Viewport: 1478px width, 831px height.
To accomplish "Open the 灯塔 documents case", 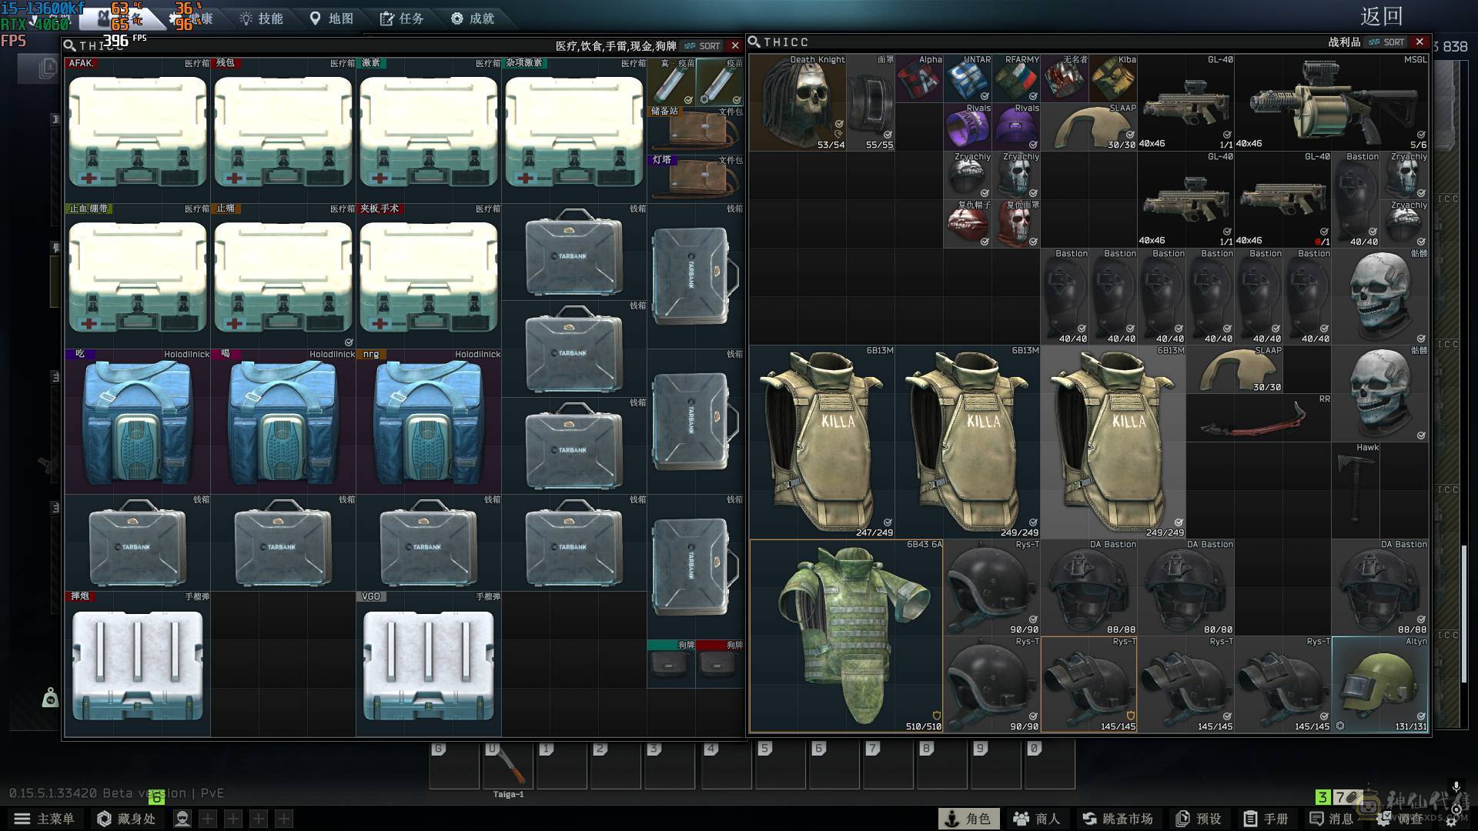I will [x=696, y=179].
